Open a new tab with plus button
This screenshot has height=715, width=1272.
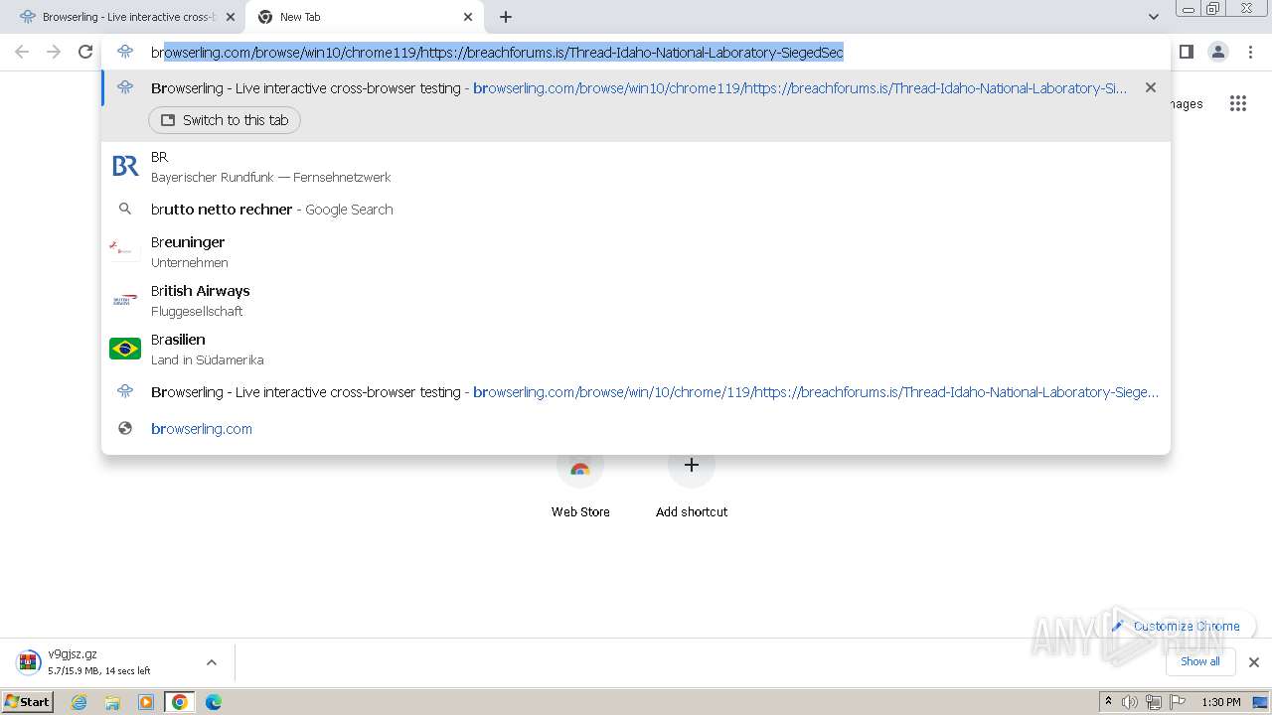[x=506, y=17]
